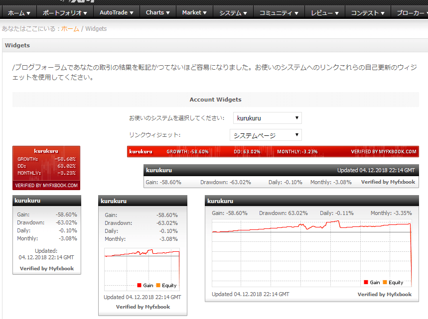Click Drawdown: 63.02% in large chart widget

pos(283,213)
